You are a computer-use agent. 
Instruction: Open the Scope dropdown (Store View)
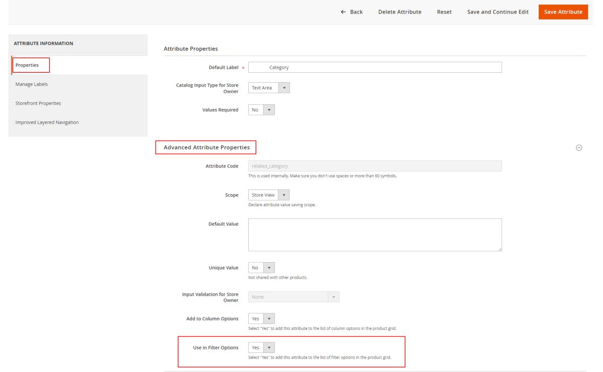coord(269,195)
